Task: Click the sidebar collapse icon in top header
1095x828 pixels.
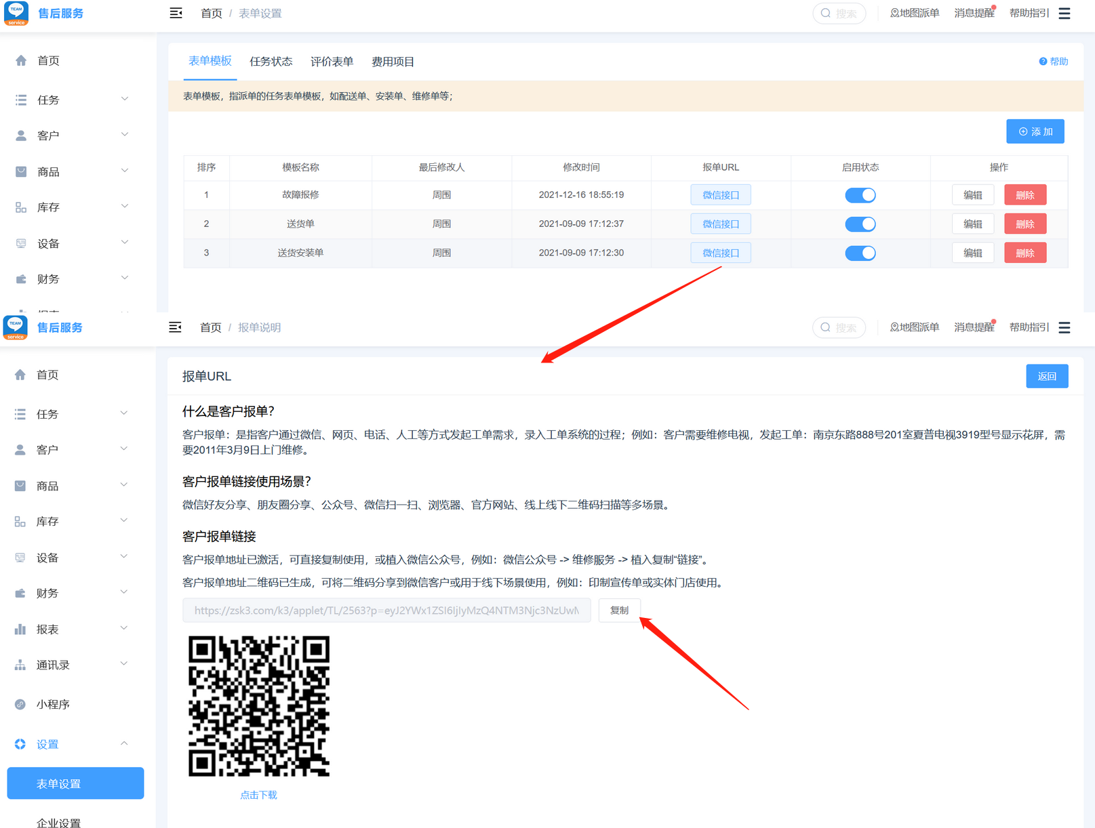Action: pyautogui.click(x=176, y=13)
